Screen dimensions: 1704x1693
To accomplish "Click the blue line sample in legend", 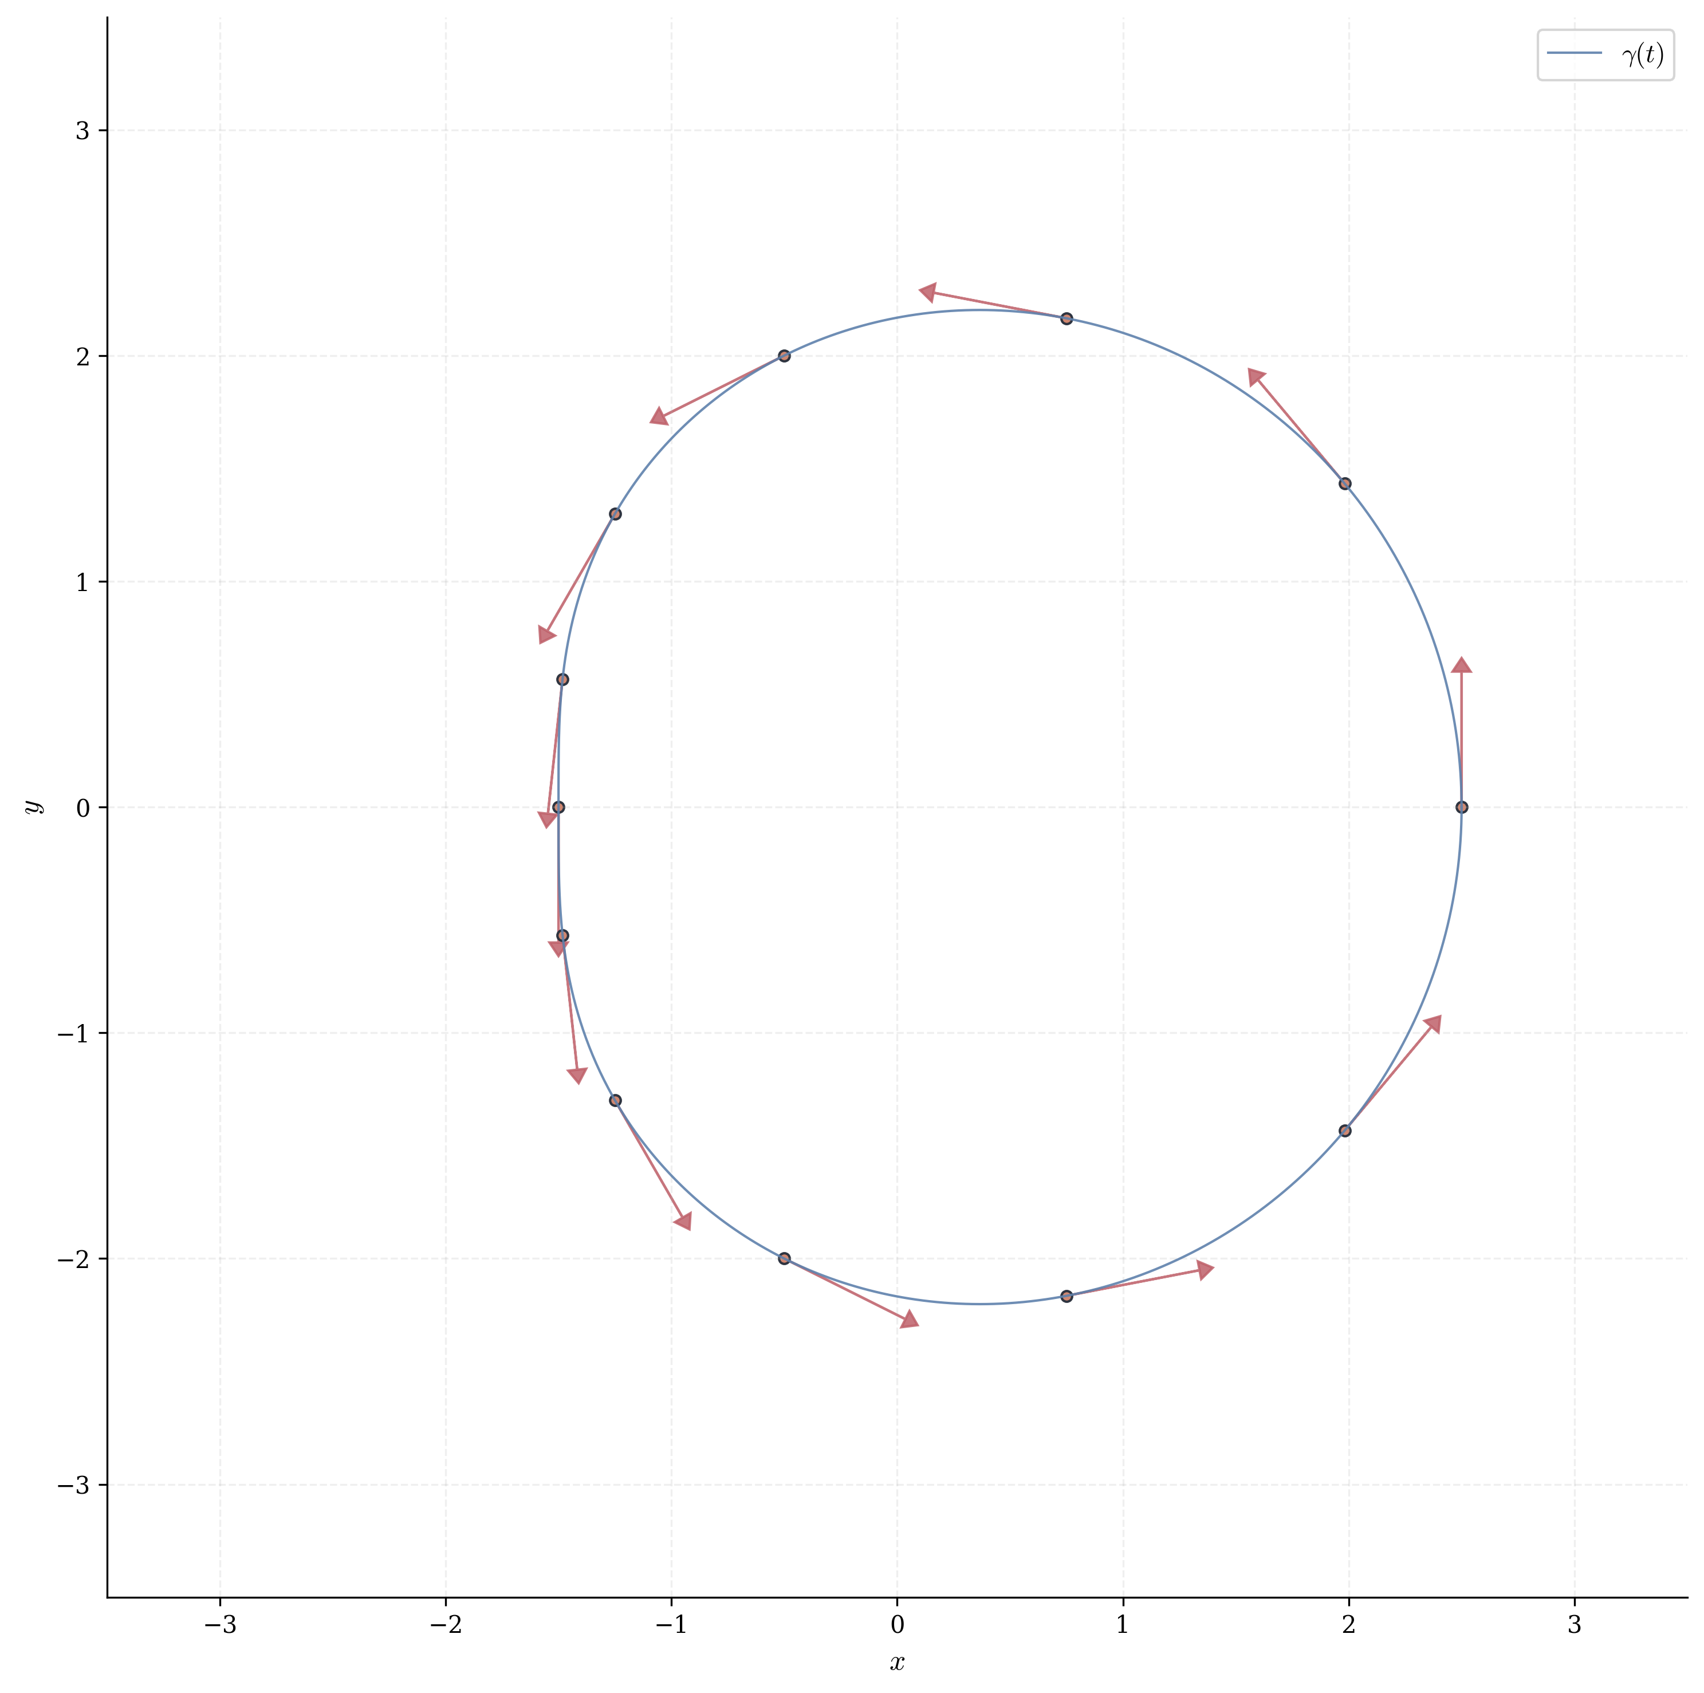I will pyautogui.click(x=1575, y=53).
